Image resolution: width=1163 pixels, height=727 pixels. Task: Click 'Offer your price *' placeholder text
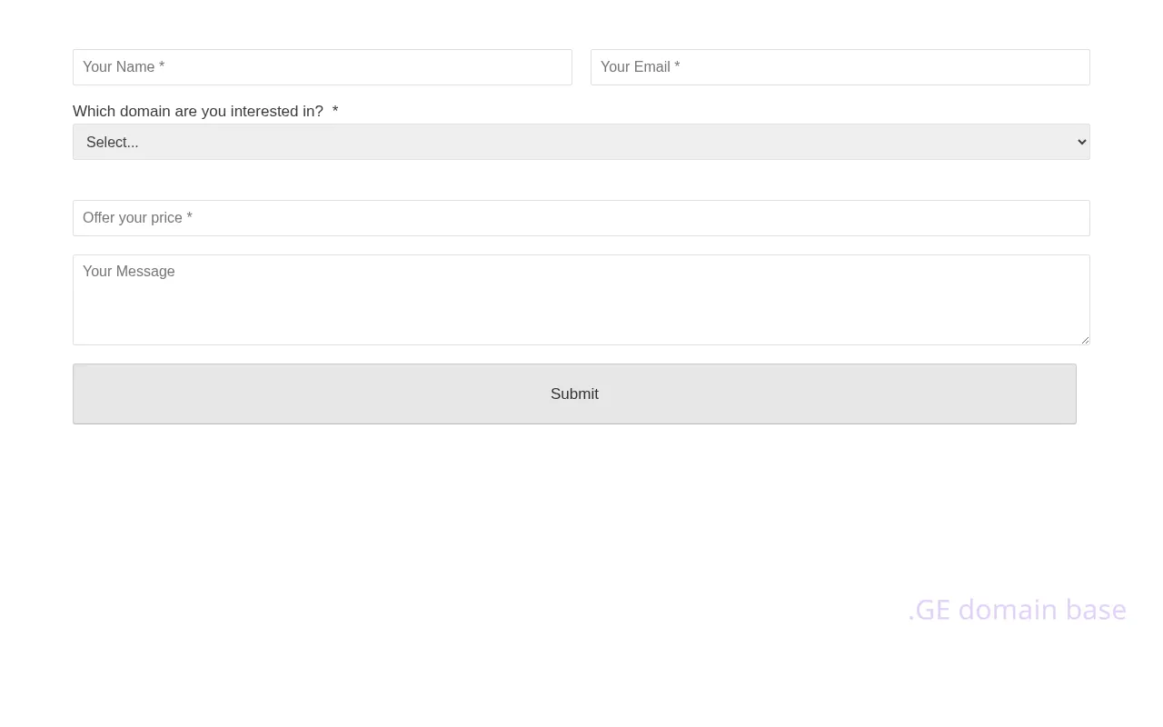click(x=137, y=218)
